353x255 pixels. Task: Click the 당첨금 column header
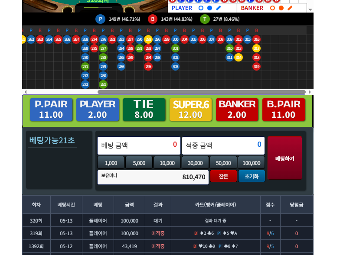click(297, 205)
